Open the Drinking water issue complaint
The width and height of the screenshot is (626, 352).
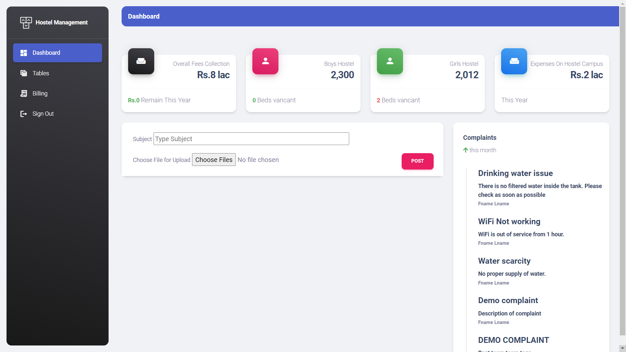(515, 173)
